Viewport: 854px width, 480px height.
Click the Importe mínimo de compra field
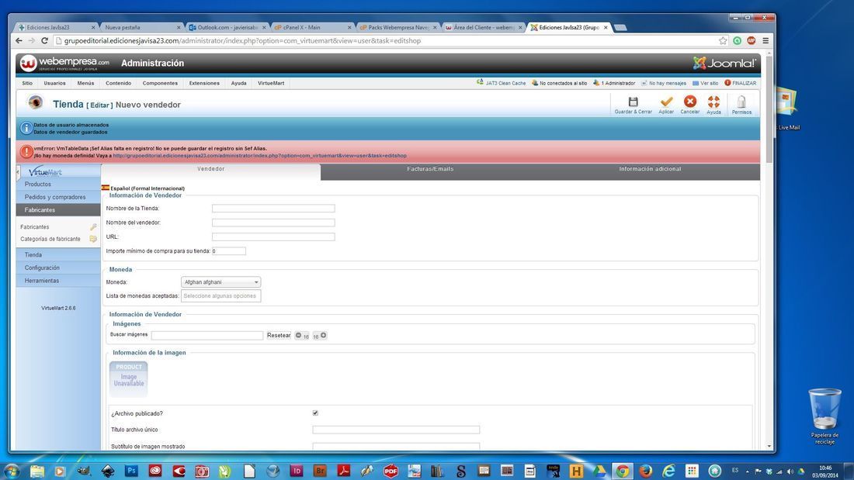[229, 251]
